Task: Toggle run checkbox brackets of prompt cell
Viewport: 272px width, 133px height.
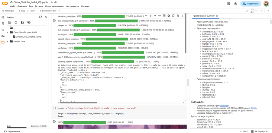Action: click(54, 108)
